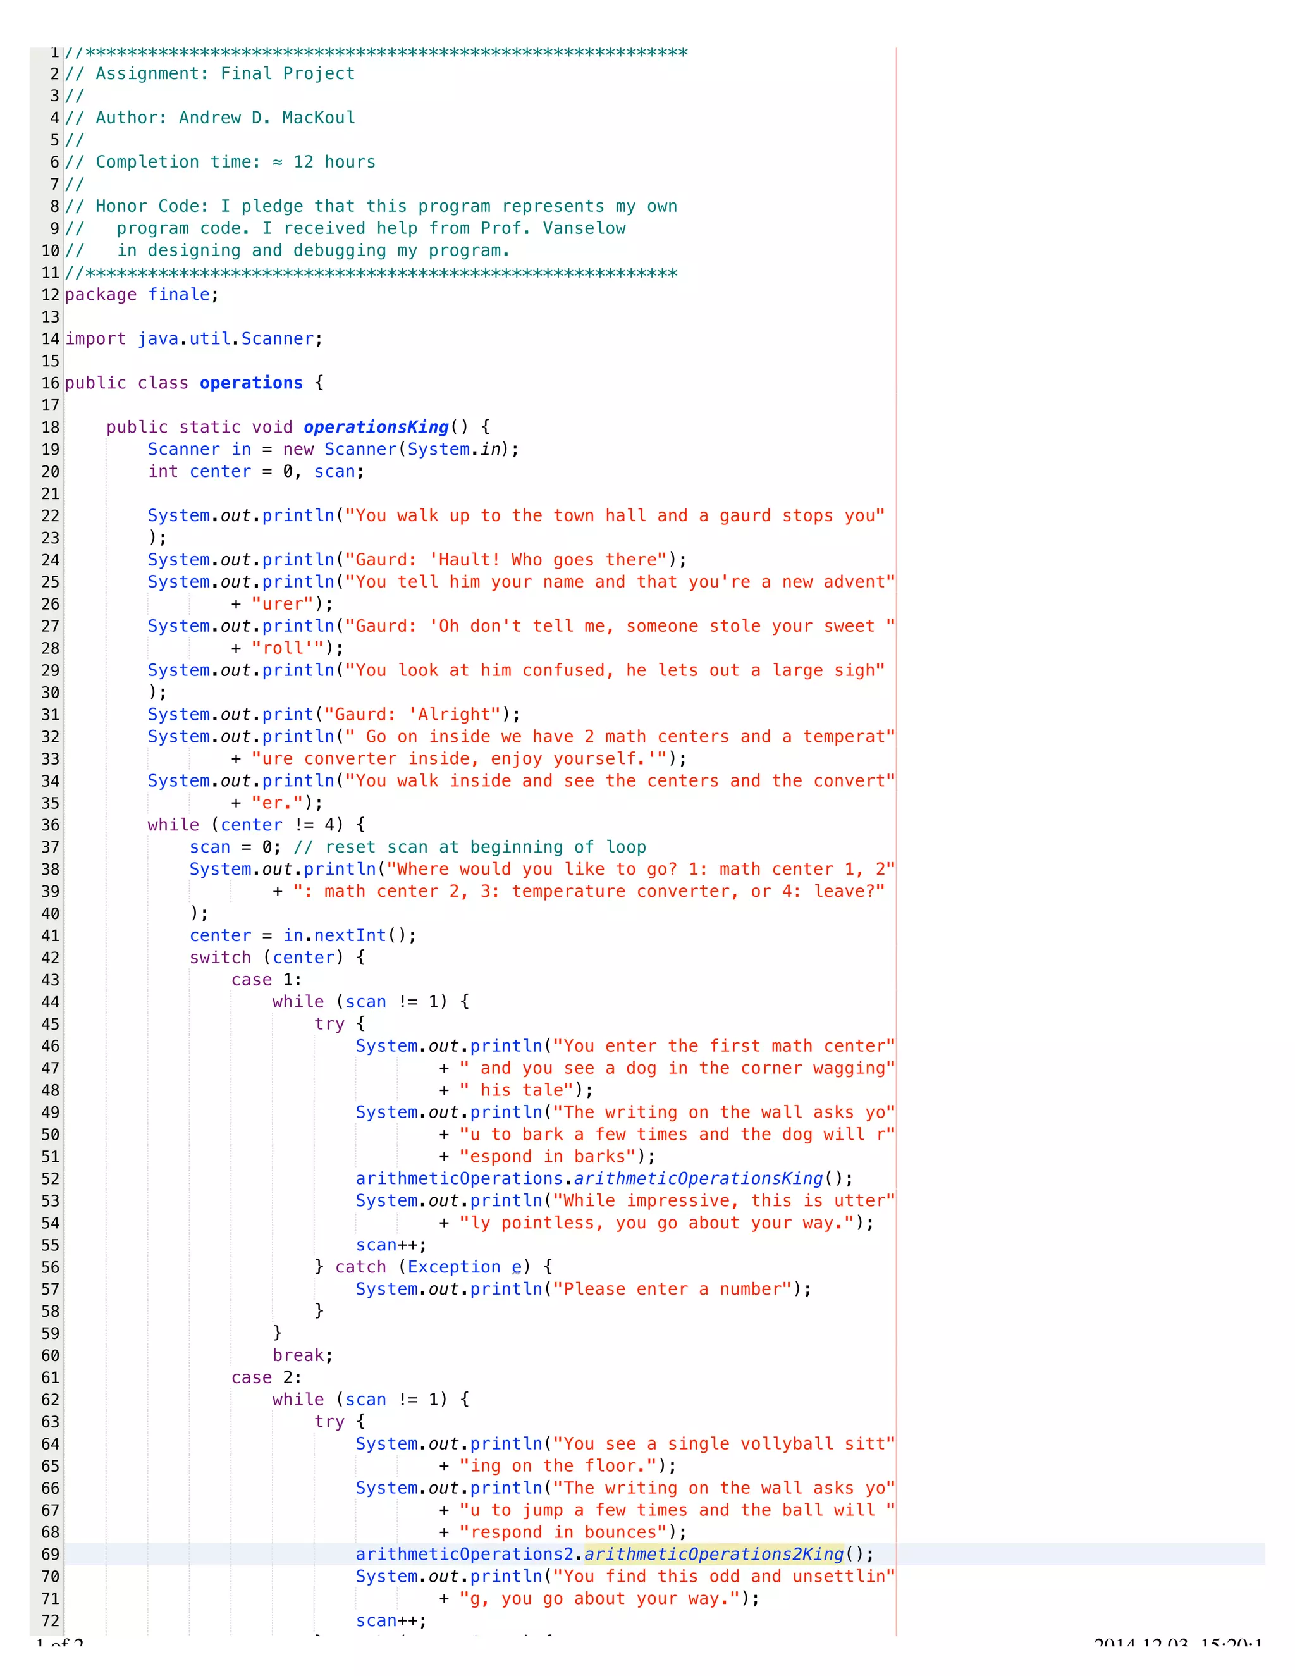The height and width of the screenshot is (1676, 1295).
Task: Click the "import java.util.Scanner;" line
Action: tap(194, 339)
